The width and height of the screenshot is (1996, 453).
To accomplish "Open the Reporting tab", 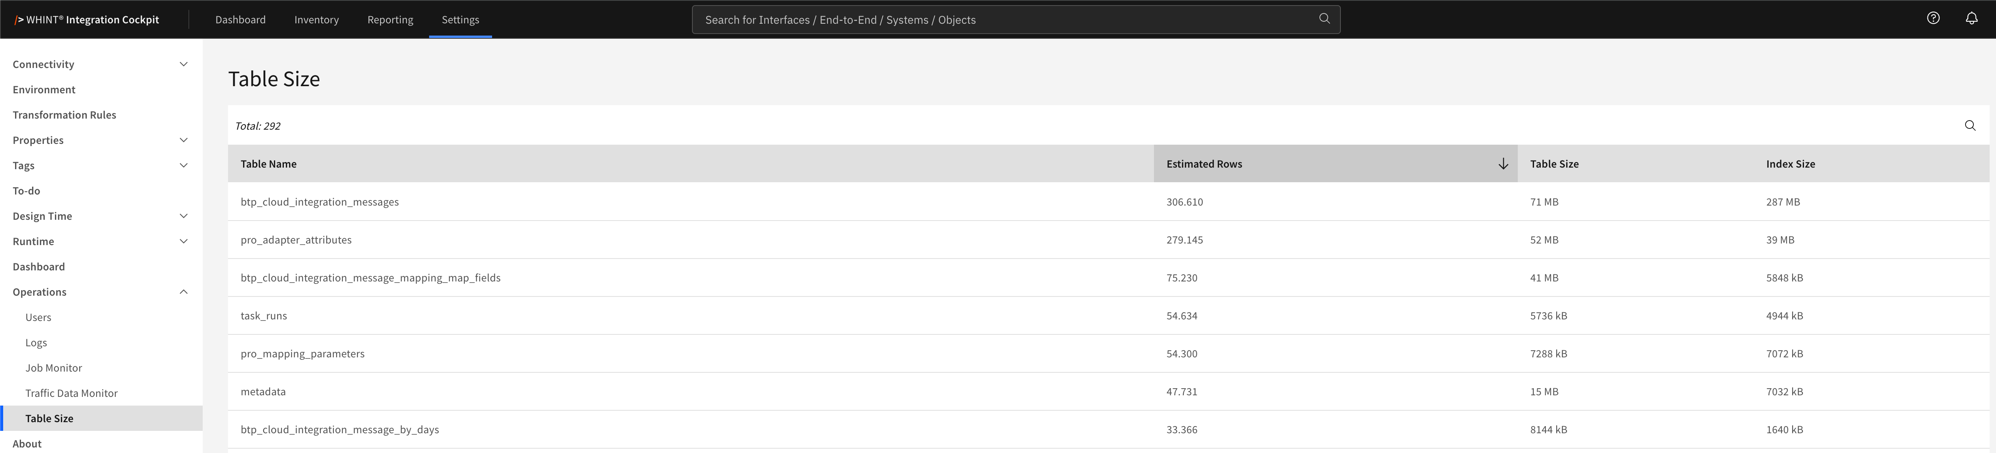I will pyautogui.click(x=390, y=19).
